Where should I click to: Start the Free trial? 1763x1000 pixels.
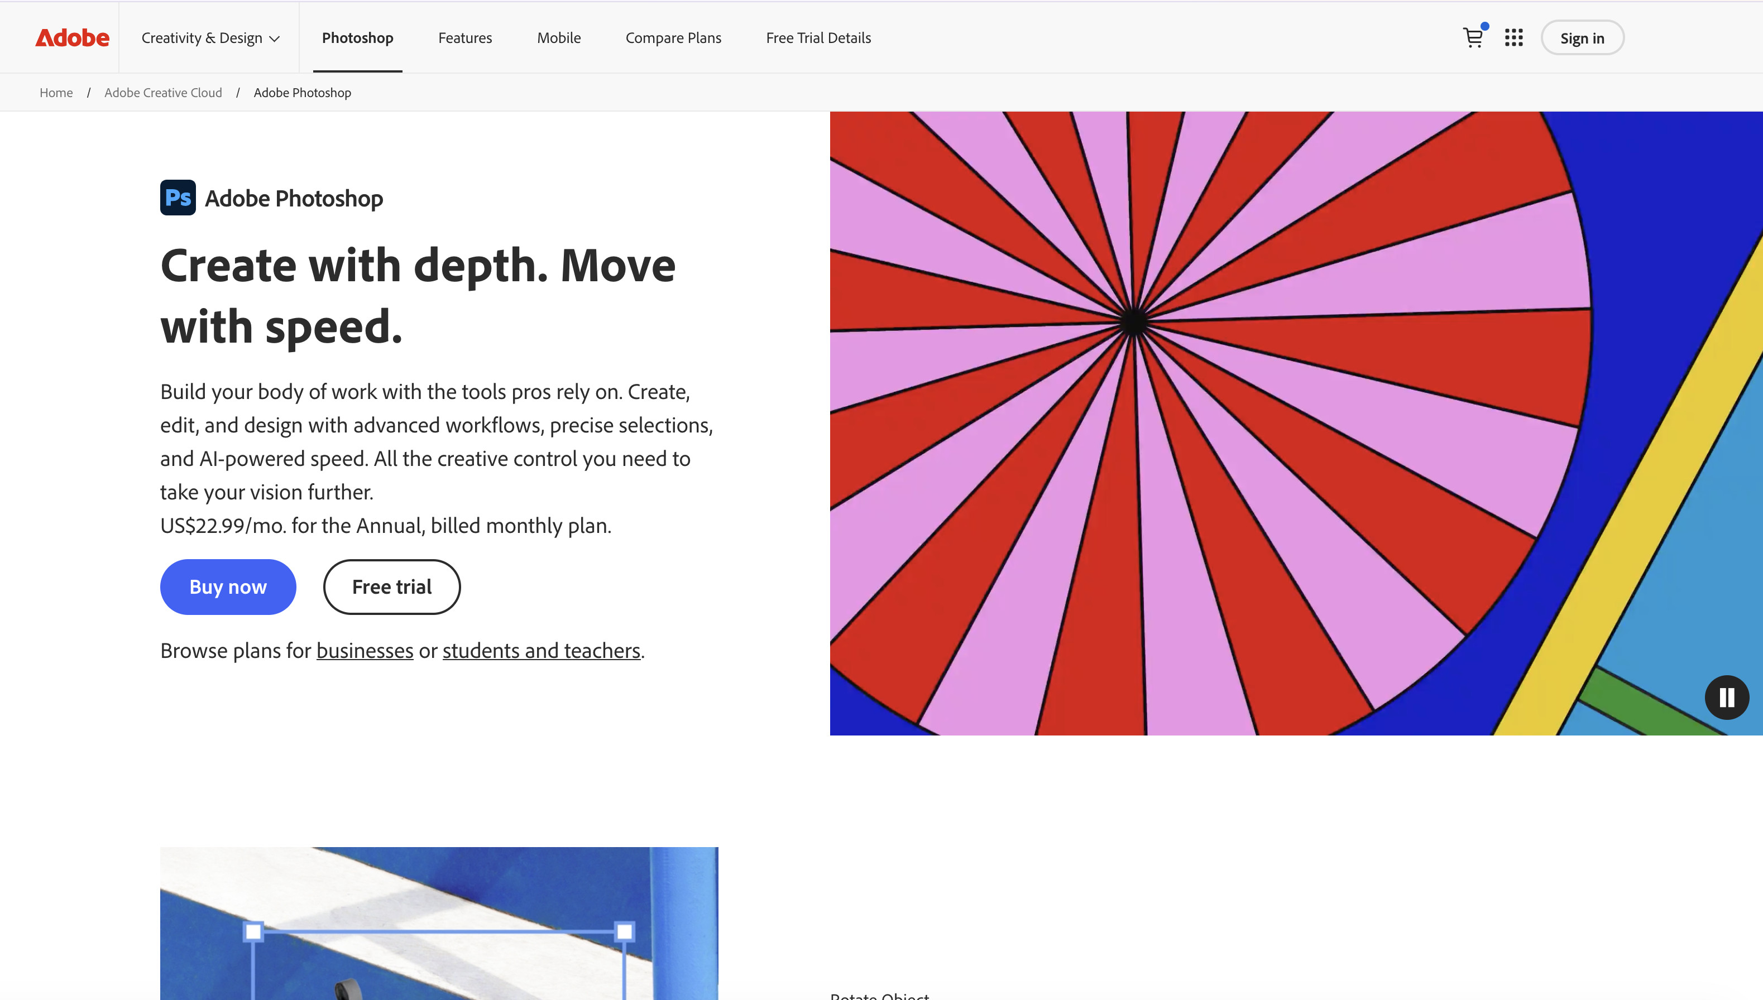[x=392, y=586]
